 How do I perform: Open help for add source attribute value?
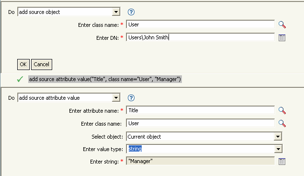(131, 98)
